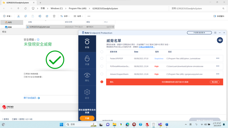
Task: Click the Date column header in threat list
Action: 136,52
